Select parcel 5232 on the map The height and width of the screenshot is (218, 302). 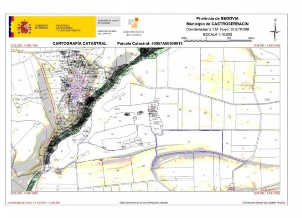(x=156, y=129)
